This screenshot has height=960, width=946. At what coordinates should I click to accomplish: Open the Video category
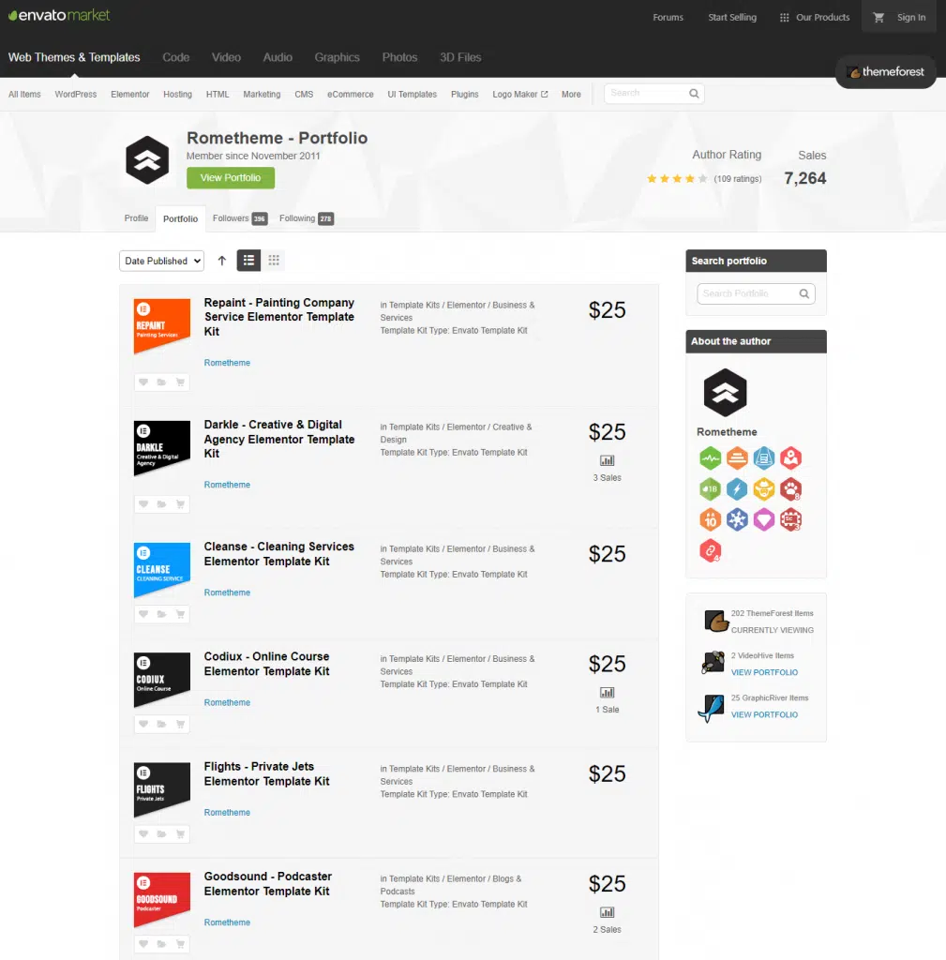[226, 57]
